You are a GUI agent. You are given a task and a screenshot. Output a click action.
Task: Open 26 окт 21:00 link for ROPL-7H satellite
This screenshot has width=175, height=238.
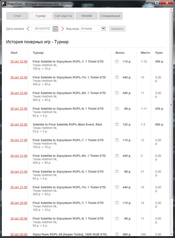click(19, 187)
